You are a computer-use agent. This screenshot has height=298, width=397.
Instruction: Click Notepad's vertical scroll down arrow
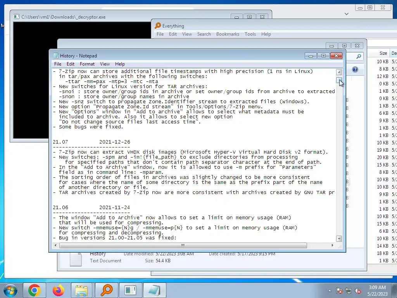click(339, 239)
